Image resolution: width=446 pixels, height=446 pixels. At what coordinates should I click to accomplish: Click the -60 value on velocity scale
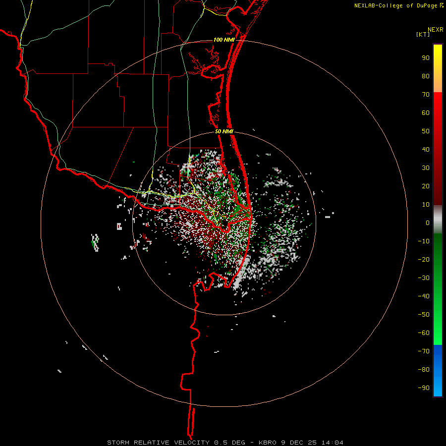point(424,333)
